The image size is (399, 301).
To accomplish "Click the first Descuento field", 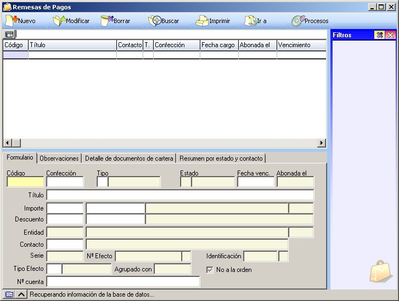I will click(x=65, y=219).
